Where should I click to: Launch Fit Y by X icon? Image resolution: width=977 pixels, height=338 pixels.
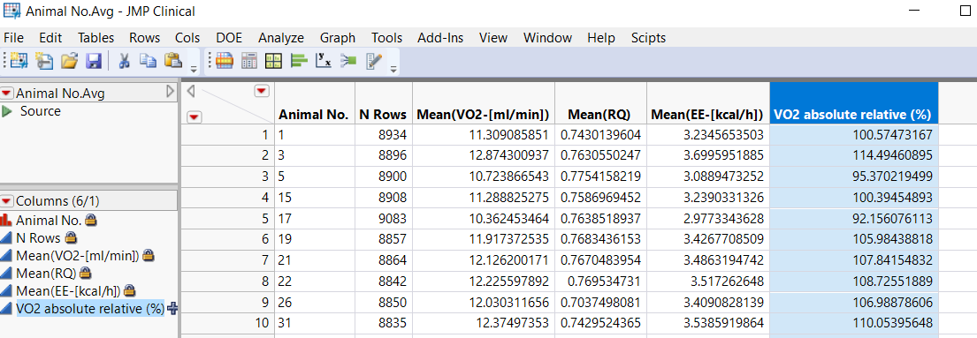point(322,60)
